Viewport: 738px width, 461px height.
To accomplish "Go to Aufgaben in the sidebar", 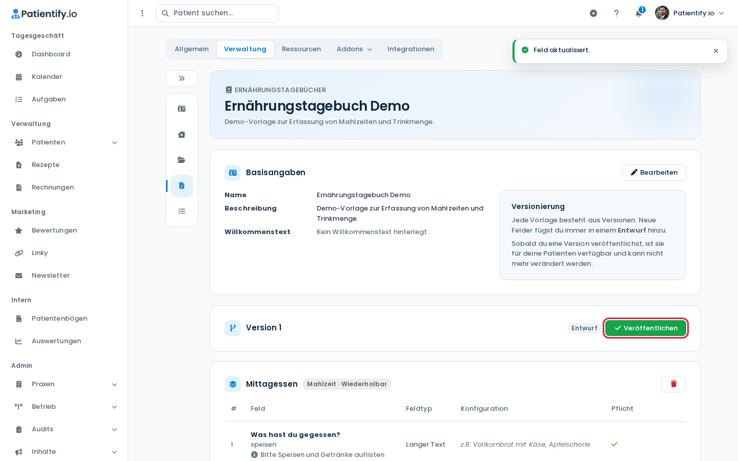I will pos(64,99).
